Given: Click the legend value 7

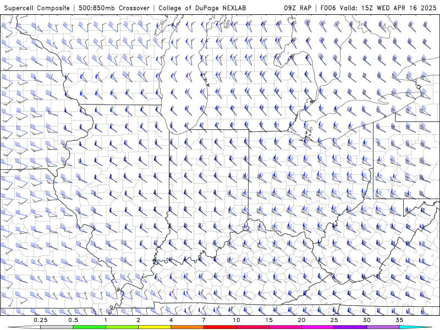Looking at the screenshot, I should [204, 320].
